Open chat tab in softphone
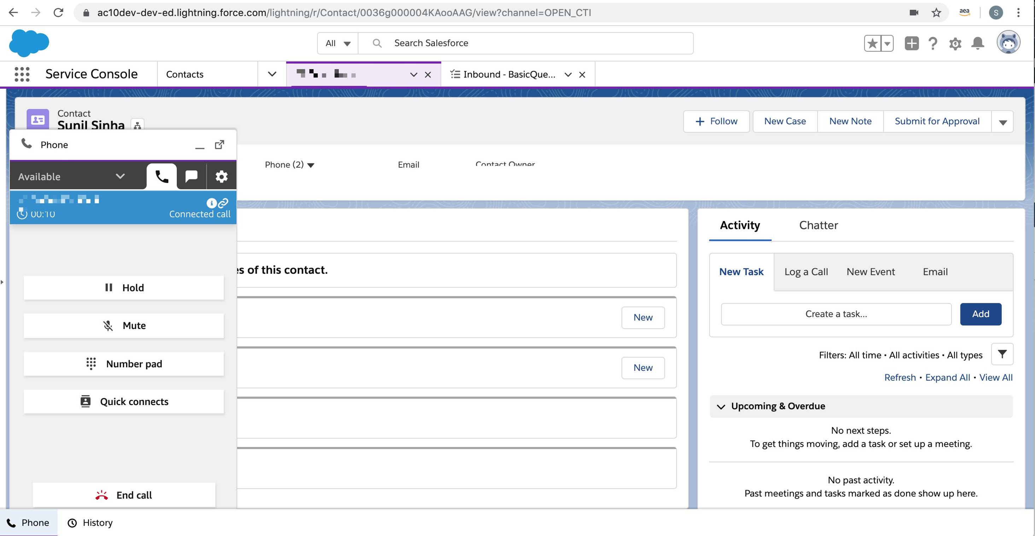Viewport: 1035px width, 536px height. (191, 176)
